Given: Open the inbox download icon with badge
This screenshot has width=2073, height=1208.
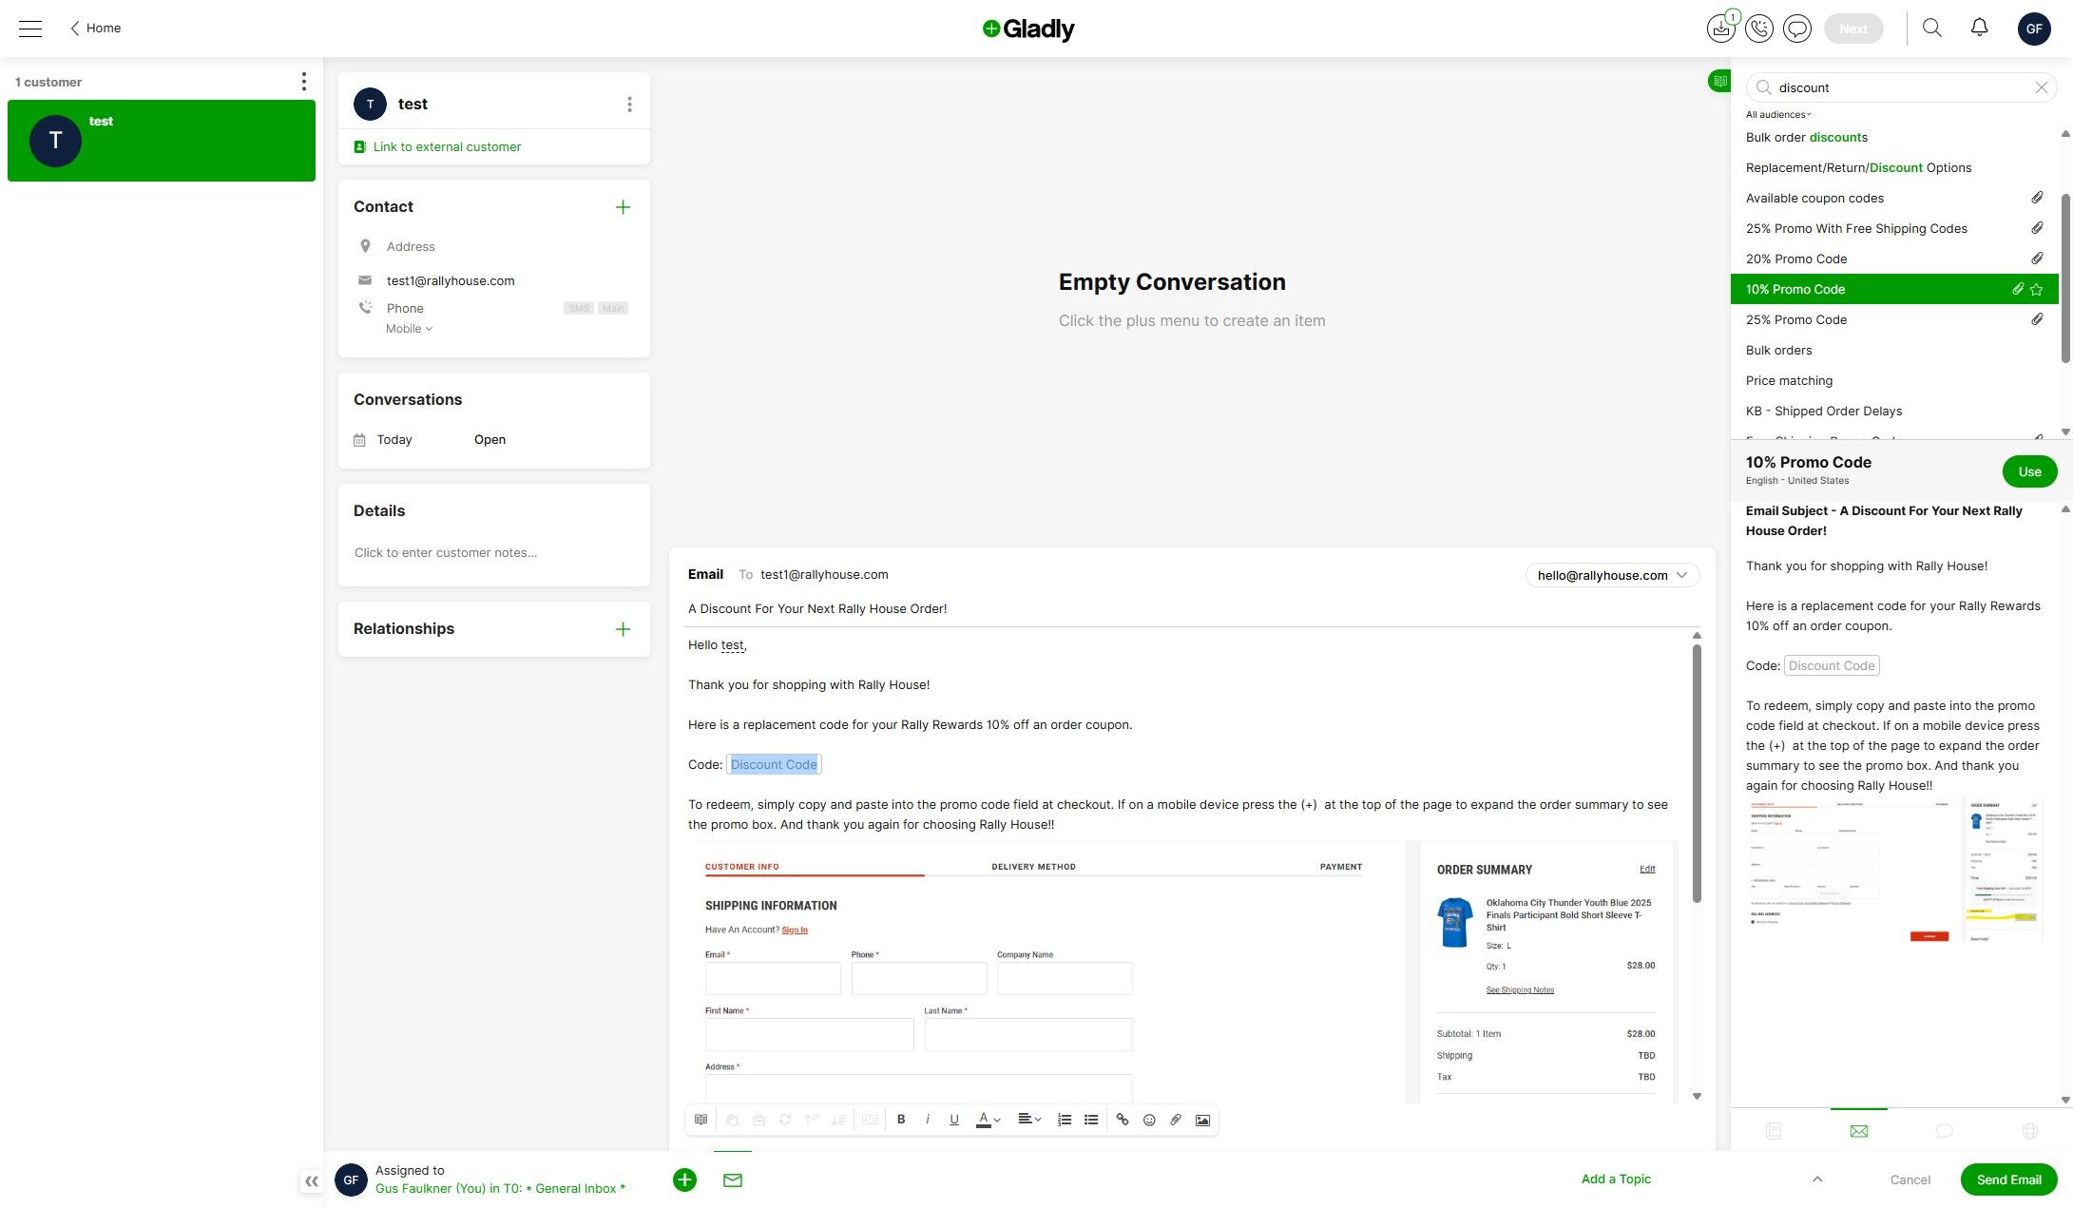Looking at the screenshot, I should [1720, 29].
